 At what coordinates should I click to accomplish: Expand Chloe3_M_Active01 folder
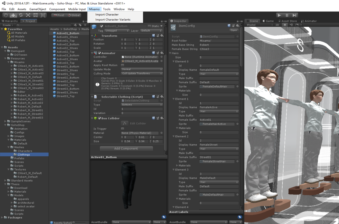[12, 66]
